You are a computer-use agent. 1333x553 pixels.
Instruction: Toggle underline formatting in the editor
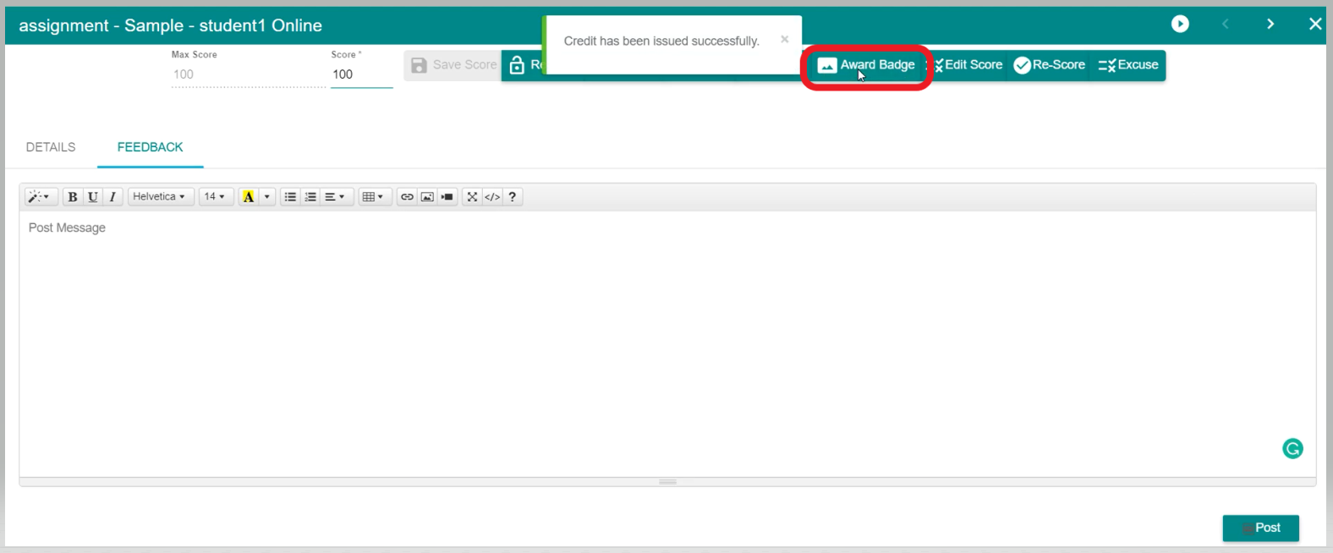[x=93, y=197]
